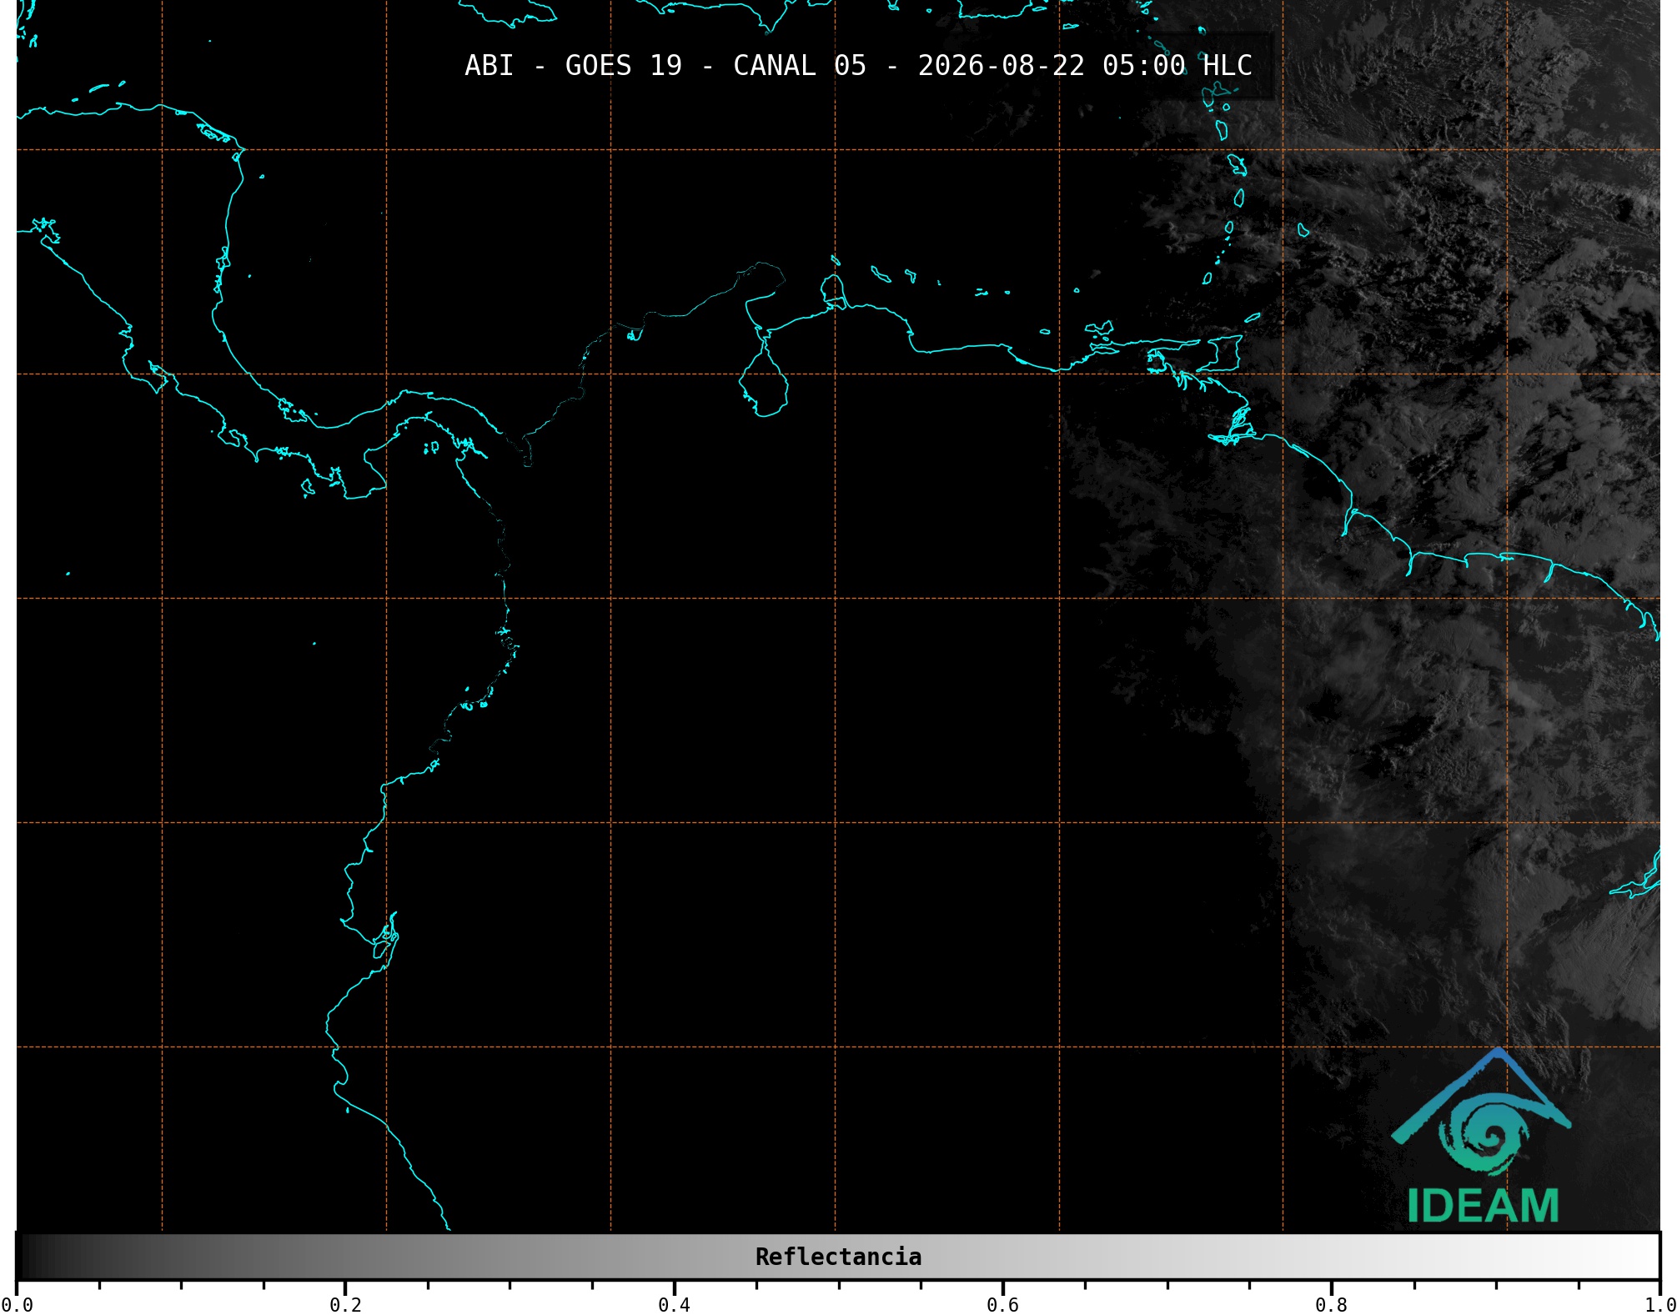Click the 0.6 tick label on colorbar

[1002, 1305]
